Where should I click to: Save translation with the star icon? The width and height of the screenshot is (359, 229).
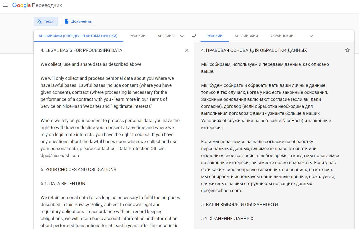347,50
